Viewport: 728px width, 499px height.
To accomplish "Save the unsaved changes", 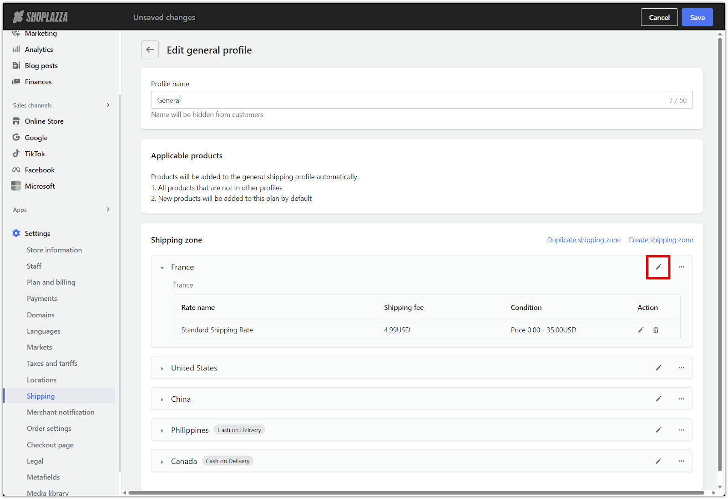I will tap(697, 17).
